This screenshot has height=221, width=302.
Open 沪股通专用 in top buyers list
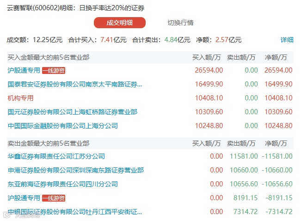point(24,70)
